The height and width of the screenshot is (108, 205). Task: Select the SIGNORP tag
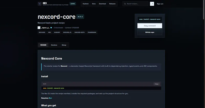57,32
